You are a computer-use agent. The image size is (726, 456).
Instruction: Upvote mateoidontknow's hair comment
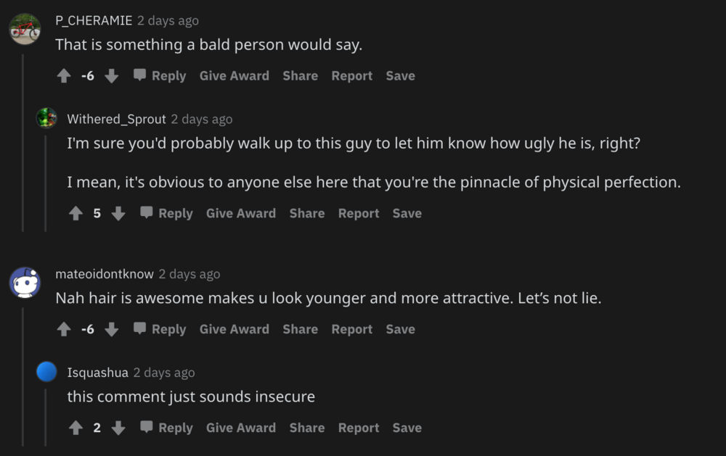64,330
